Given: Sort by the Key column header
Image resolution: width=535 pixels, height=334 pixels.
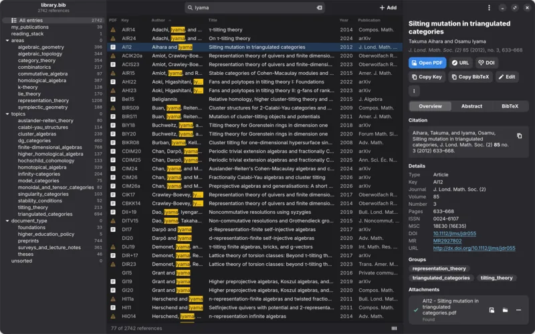Looking at the screenshot, I should tap(125, 21).
